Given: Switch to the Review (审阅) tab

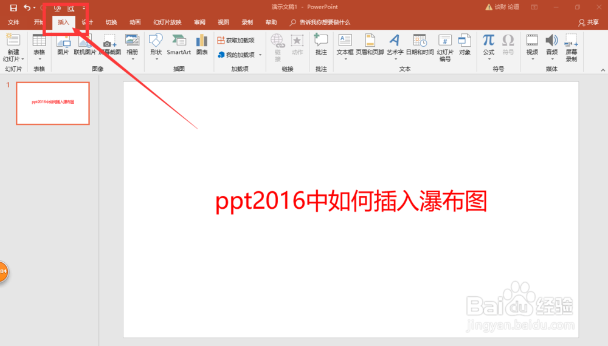Looking at the screenshot, I should click(x=199, y=22).
